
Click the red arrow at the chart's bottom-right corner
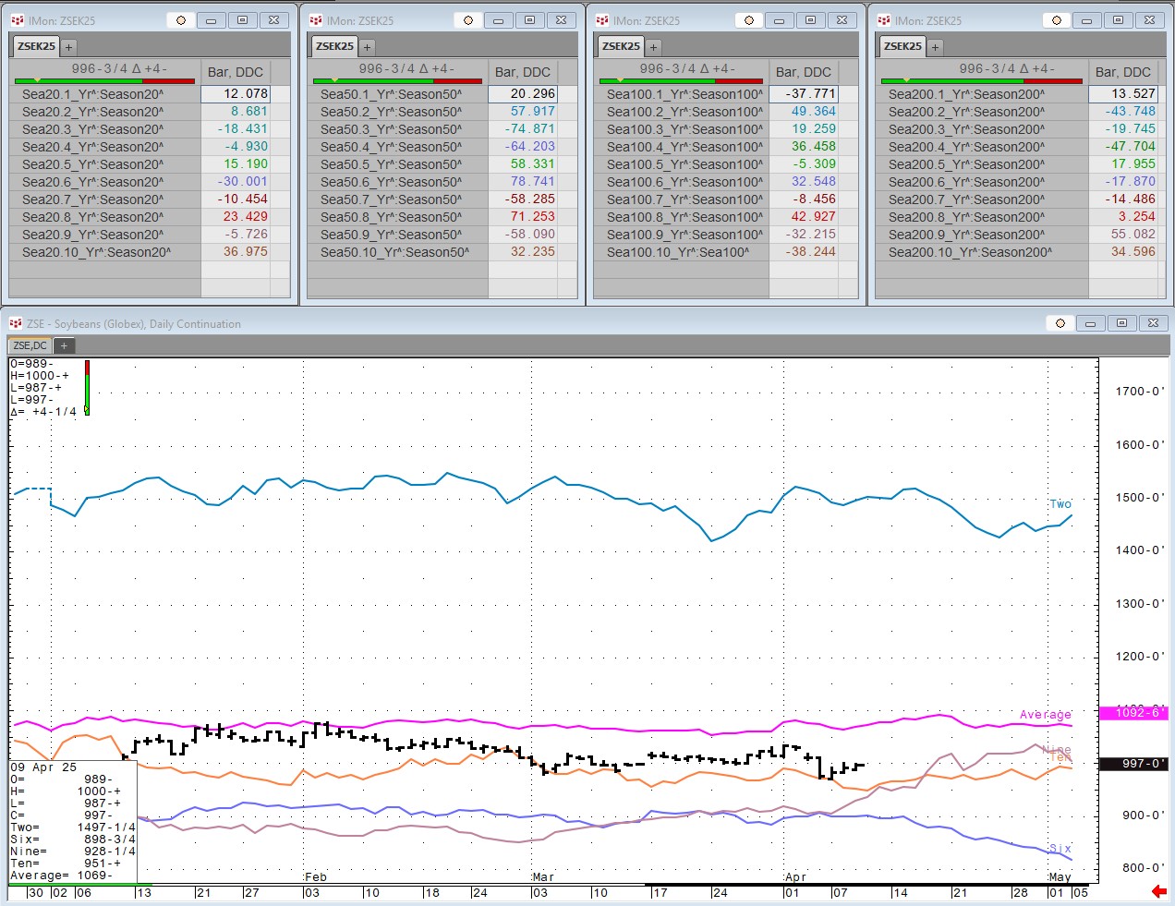coord(1159,891)
